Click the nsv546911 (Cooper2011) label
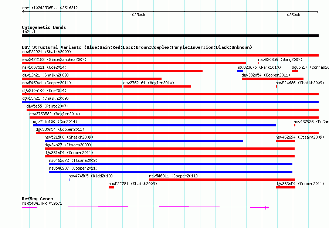Image resolution: width=329 pixels, height=228 pixels. pyautogui.click(x=173, y=176)
